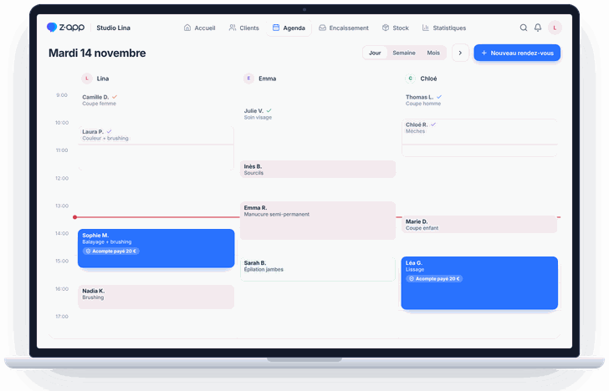Open the Accueil home tab
The width and height of the screenshot is (609, 391).
(199, 28)
